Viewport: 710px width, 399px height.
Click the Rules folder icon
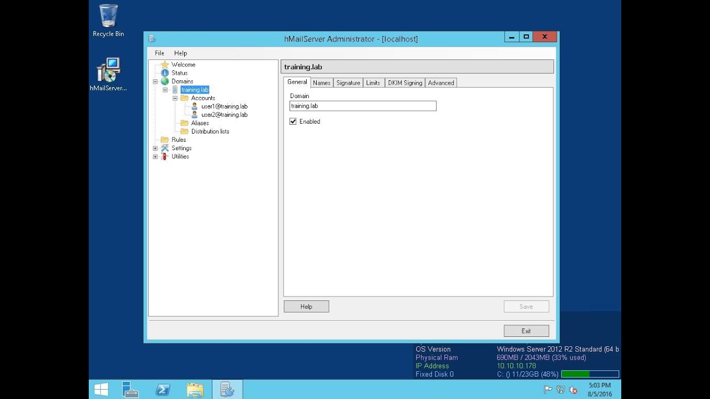pyautogui.click(x=165, y=140)
